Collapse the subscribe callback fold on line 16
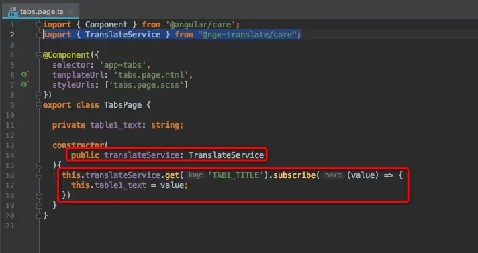 pos(39,175)
